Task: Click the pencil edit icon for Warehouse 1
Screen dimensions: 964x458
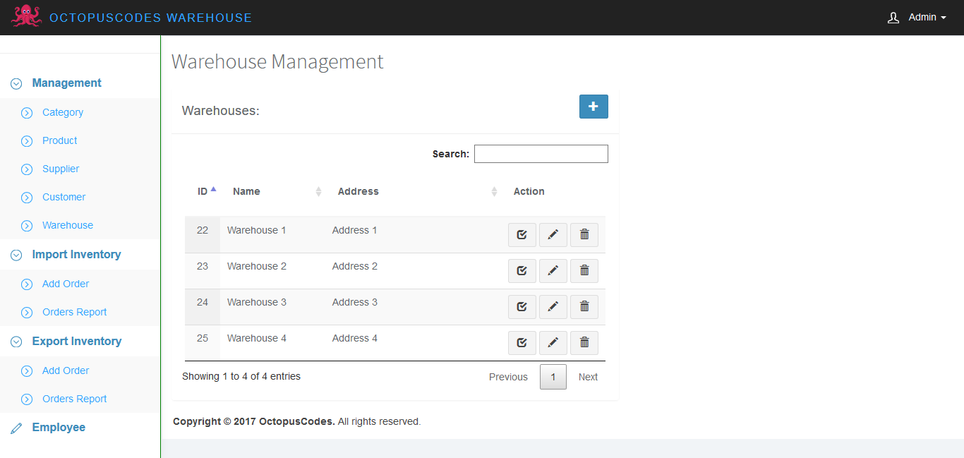Action: 553,235
